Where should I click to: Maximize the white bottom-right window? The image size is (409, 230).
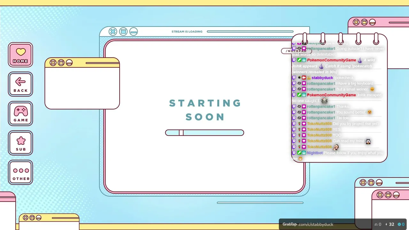coord(371,182)
